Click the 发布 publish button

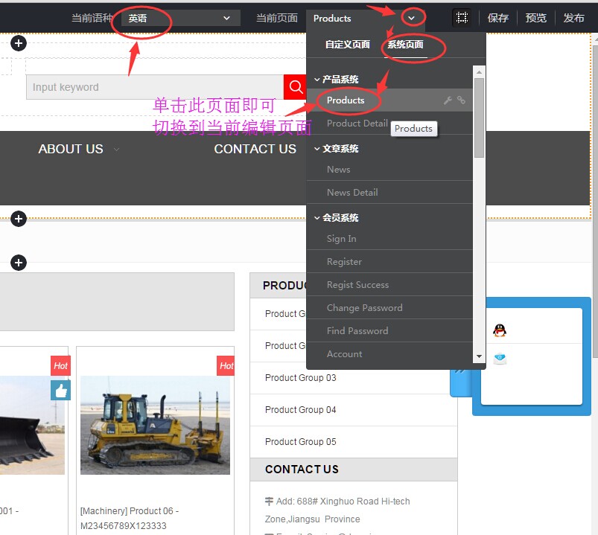point(574,18)
